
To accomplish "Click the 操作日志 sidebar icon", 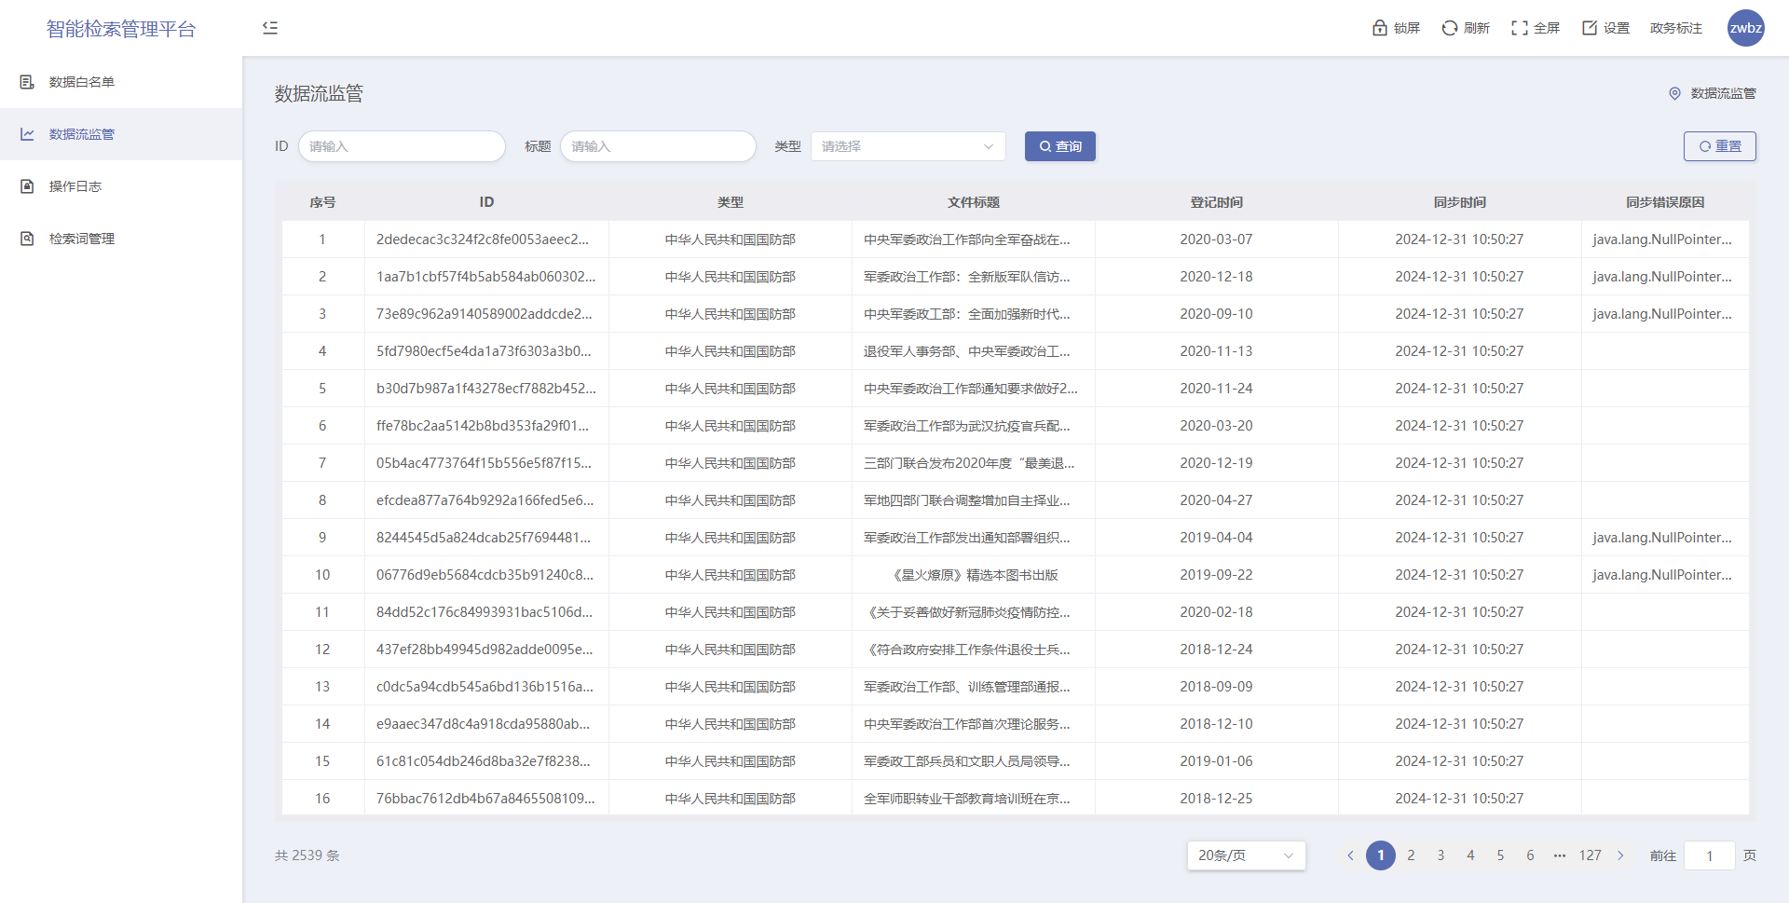I will click(x=28, y=186).
